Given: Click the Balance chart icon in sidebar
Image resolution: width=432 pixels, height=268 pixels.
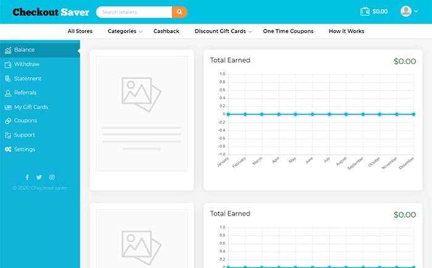Looking at the screenshot, I should coord(8,50).
